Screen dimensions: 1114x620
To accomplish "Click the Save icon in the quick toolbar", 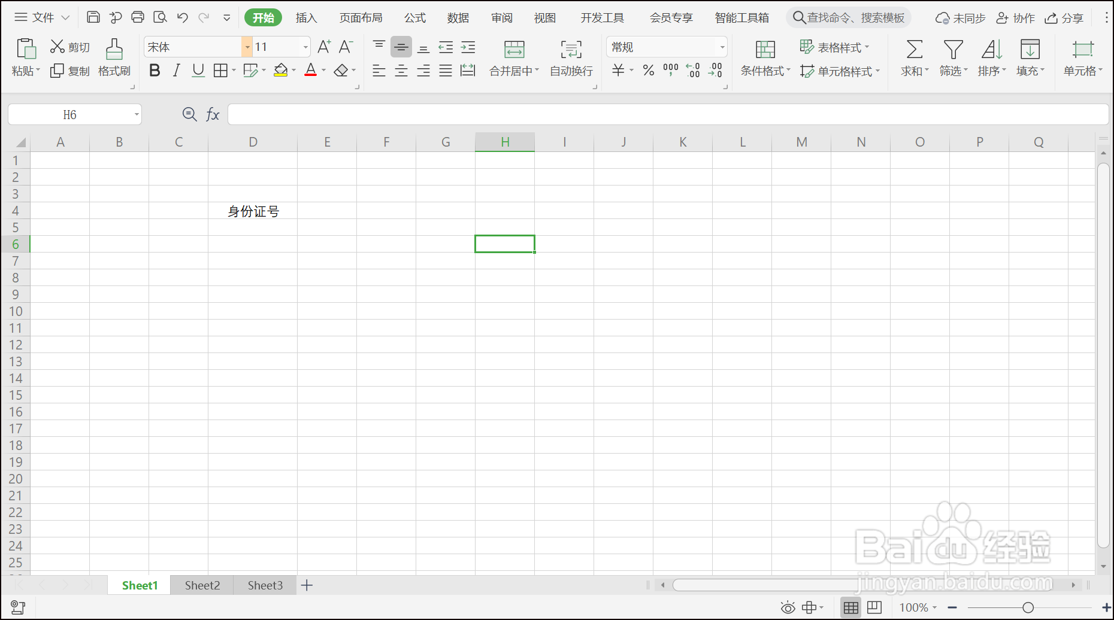I will 93,17.
